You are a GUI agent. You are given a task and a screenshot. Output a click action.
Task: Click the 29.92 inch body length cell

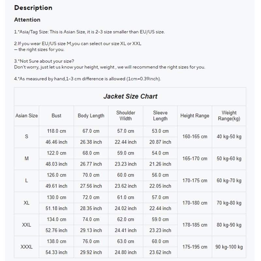click(91, 253)
